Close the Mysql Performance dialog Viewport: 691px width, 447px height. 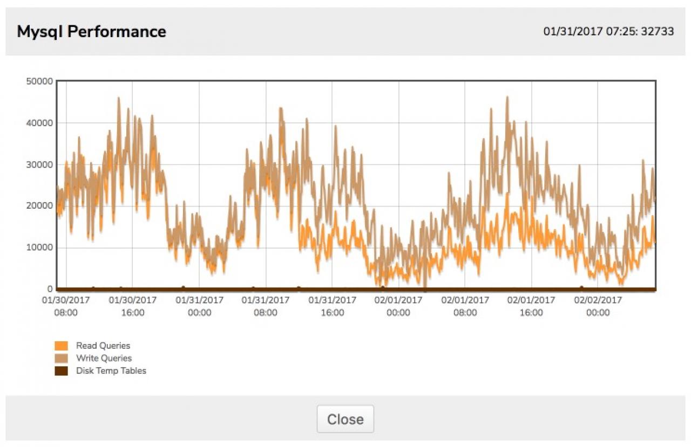click(345, 419)
